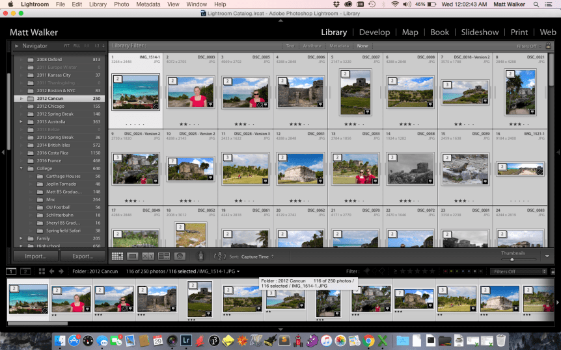Expand the Family folder
This screenshot has height=350, width=561.
coord(21,238)
